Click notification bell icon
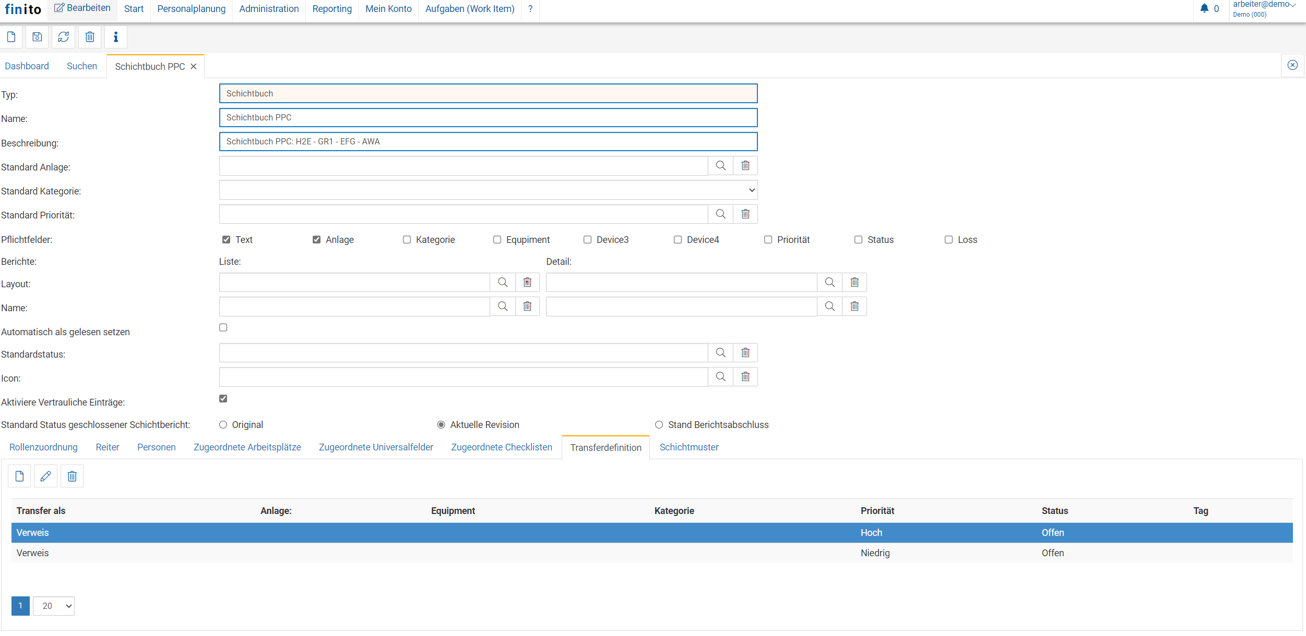Screen dimensions: 1306x636 1204,8
